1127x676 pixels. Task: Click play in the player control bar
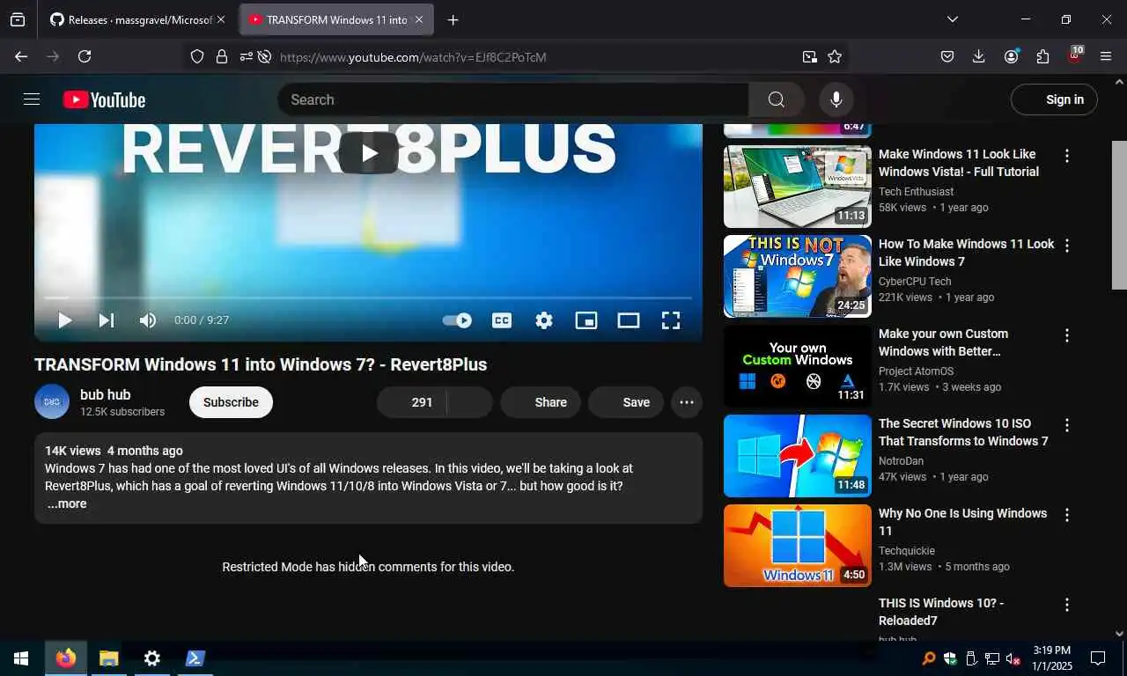pyautogui.click(x=64, y=320)
